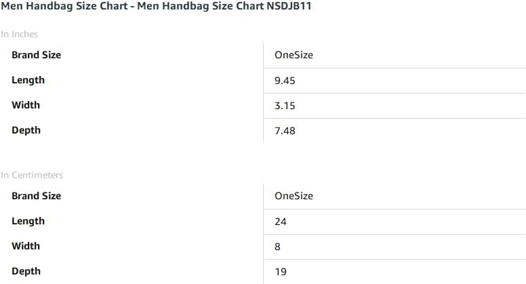Click the 9.45 length value
This screenshot has width=526, height=284.
pyautogui.click(x=285, y=81)
